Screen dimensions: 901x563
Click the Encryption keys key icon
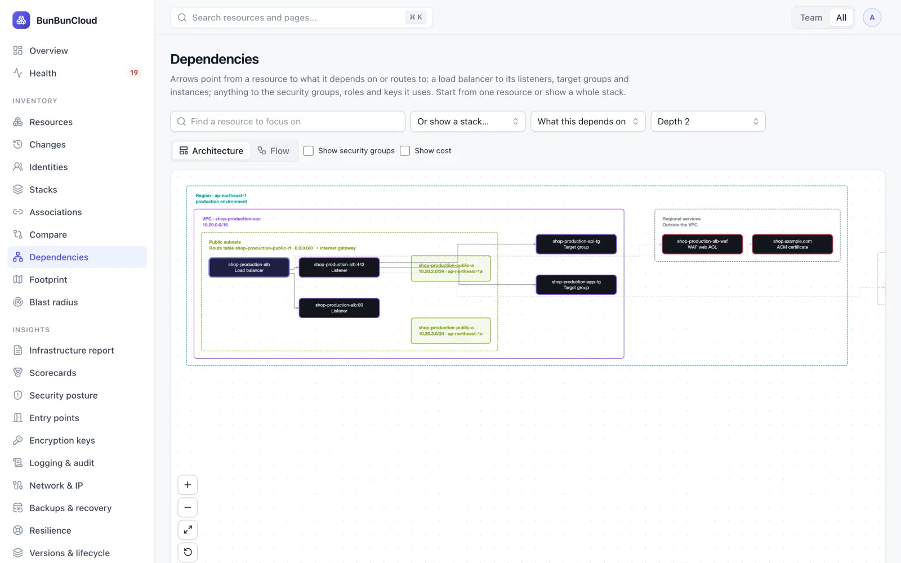coord(18,440)
